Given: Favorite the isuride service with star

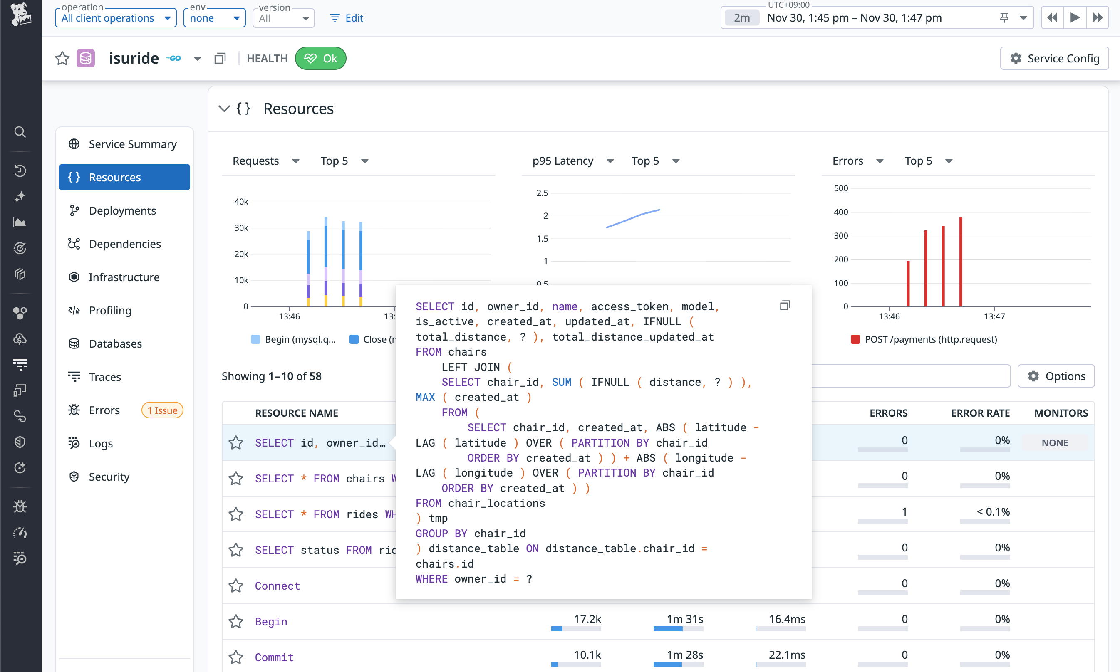Looking at the screenshot, I should 62,58.
